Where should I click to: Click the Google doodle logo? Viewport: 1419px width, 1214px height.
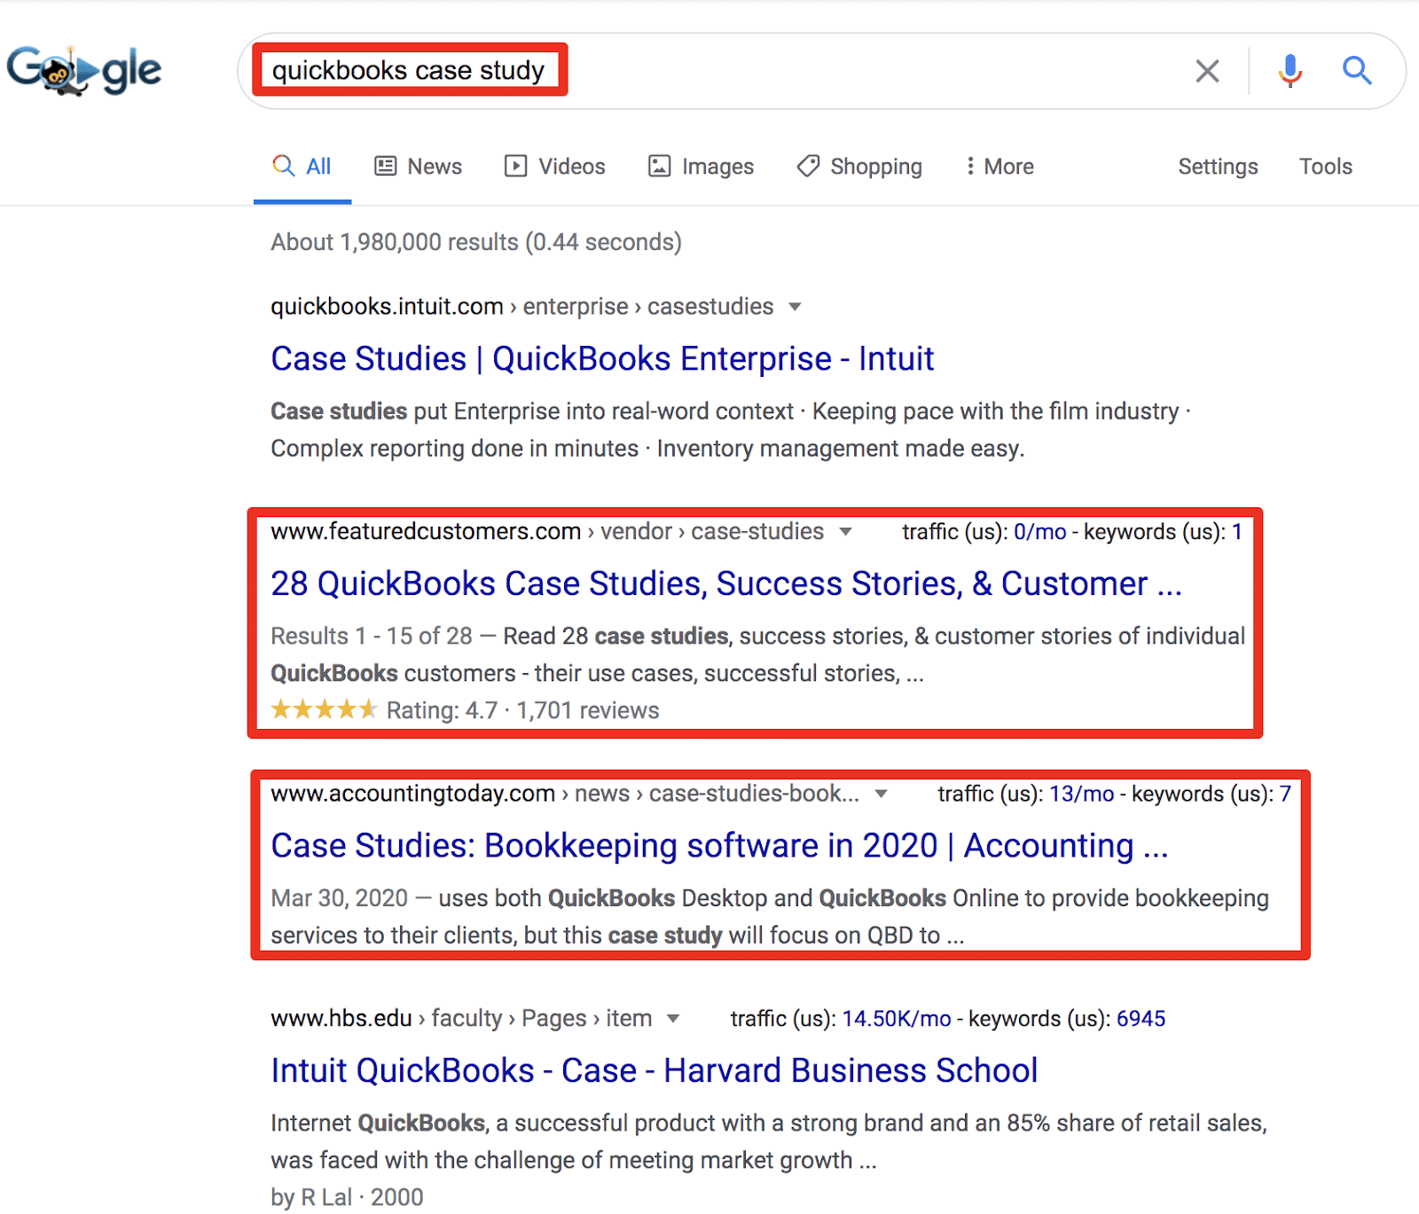[x=84, y=70]
